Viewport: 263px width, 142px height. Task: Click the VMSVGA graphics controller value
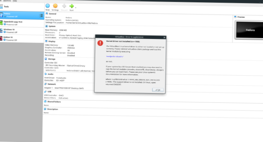tap(71, 48)
